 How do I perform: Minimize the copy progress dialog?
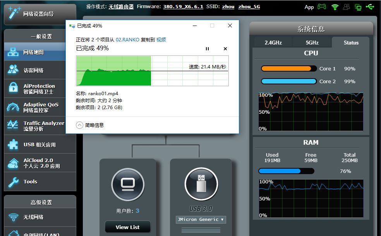pyautogui.click(x=195, y=26)
